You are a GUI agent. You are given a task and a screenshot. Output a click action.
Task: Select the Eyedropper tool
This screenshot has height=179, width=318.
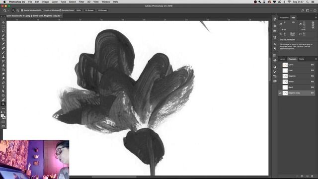3,44
